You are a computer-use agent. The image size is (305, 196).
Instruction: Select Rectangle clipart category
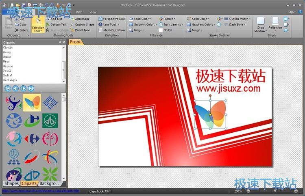pos(10,80)
